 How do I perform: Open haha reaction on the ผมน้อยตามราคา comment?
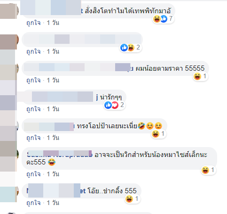[200, 76]
